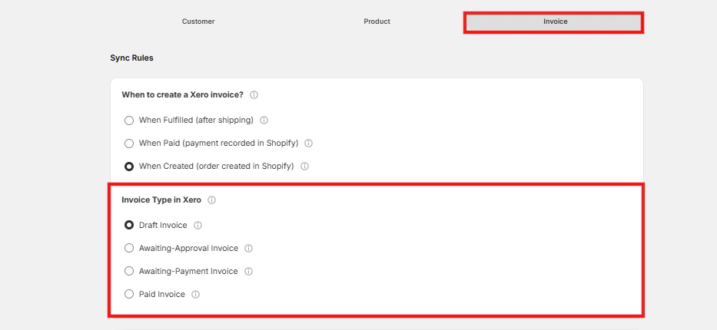
Task: Click the Sync Rules heading
Action: (x=131, y=58)
